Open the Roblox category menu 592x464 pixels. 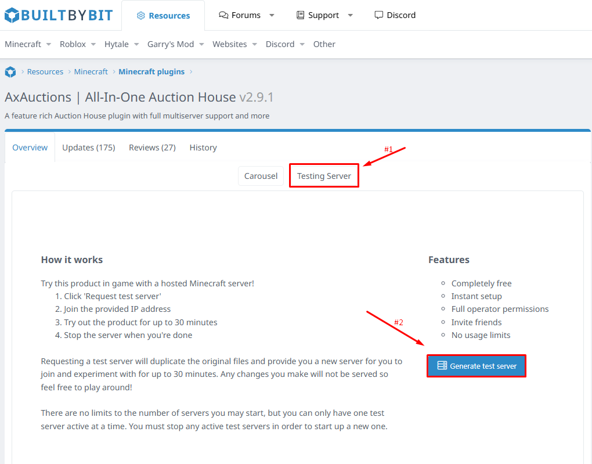pos(73,44)
